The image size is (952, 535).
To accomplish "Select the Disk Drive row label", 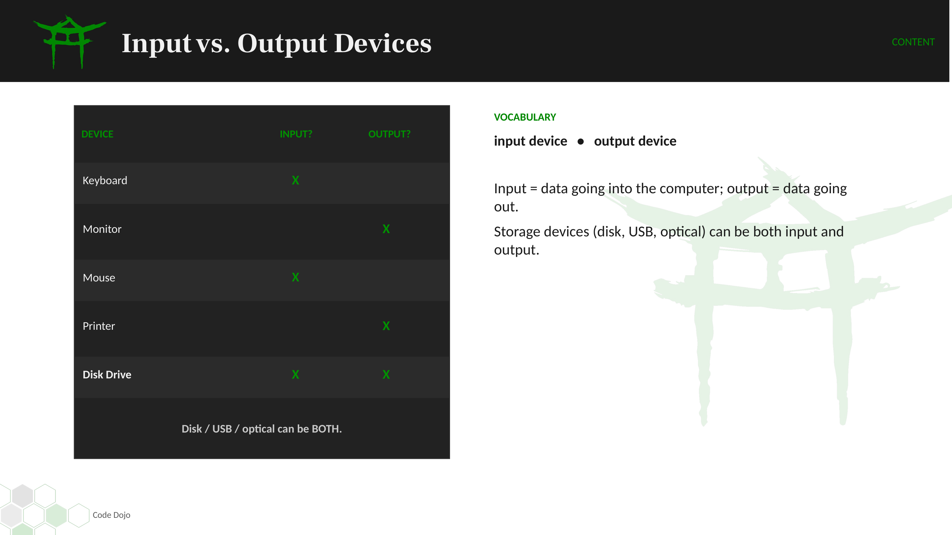I will 107,374.
